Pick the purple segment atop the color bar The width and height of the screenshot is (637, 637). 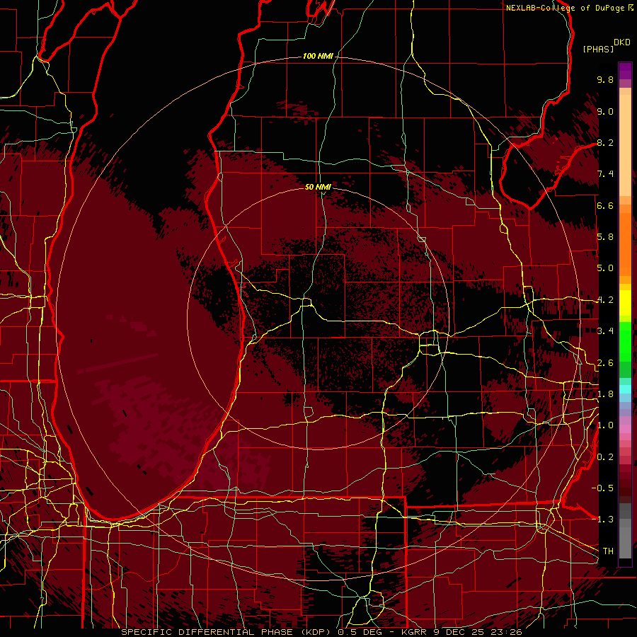(x=625, y=71)
